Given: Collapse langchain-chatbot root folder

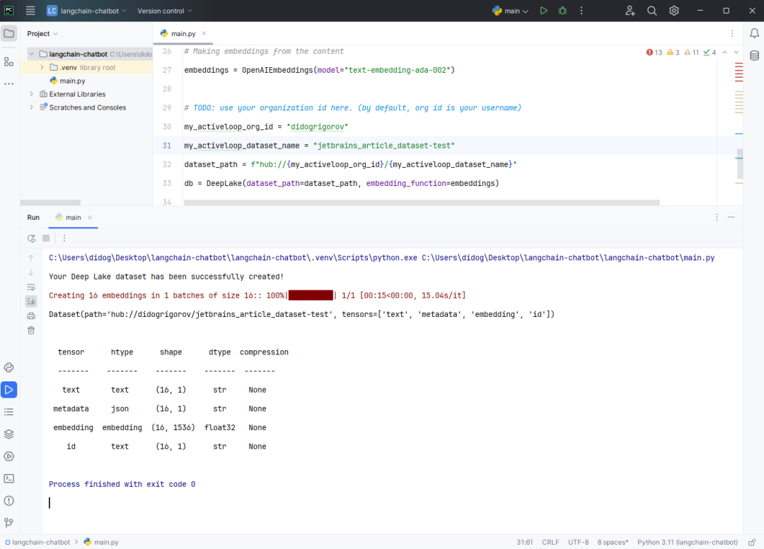Looking at the screenshot, I should coord(32,54).
